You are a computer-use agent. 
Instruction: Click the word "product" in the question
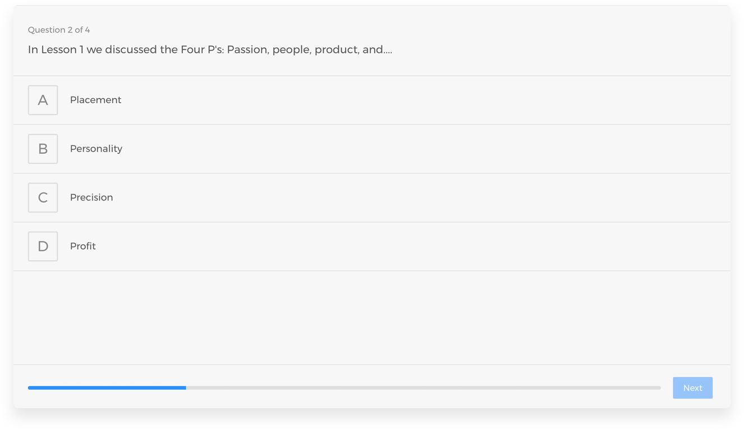(337, 49)
